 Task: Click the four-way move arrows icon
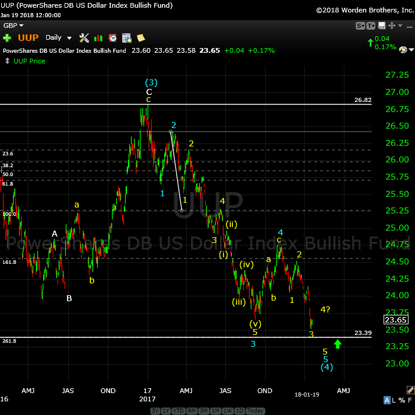(x=392, y=25)
